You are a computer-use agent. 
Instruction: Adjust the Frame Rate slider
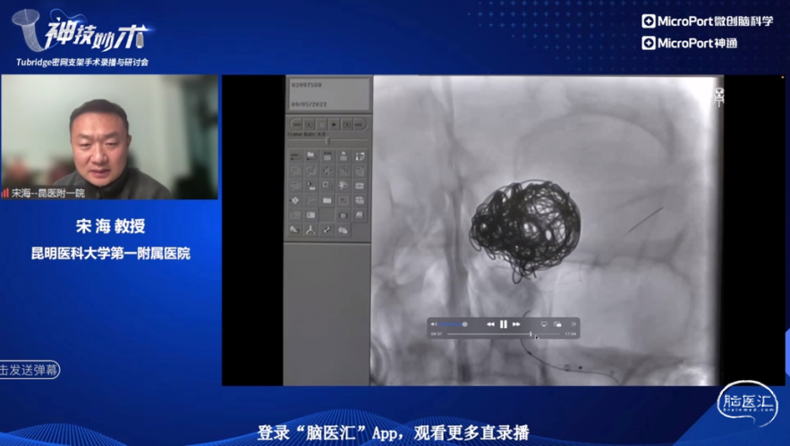(327, 140)
